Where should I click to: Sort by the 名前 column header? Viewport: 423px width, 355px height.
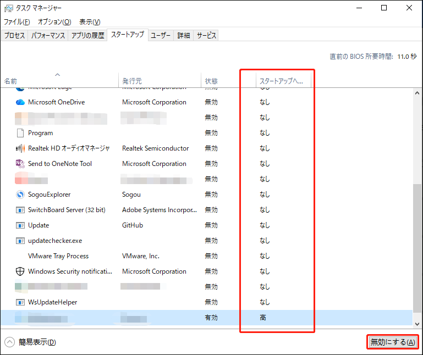59,80
